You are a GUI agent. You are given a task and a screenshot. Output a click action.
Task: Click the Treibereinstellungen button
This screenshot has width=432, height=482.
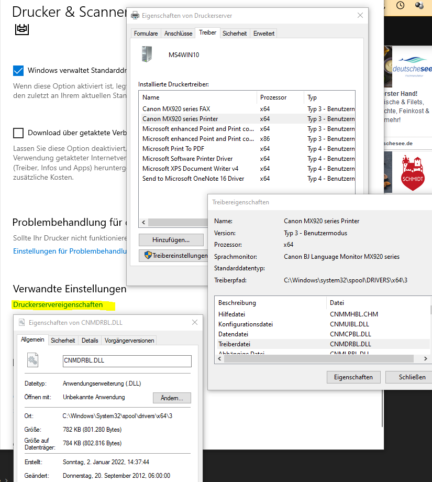174,256
